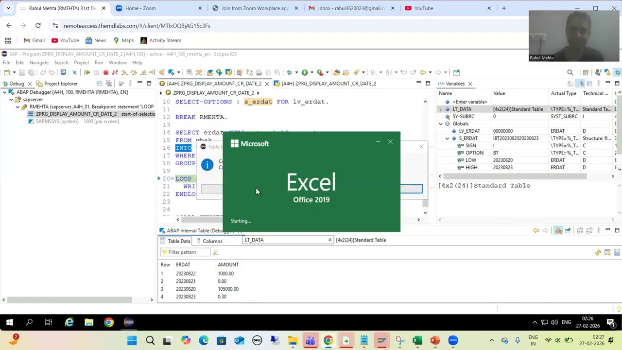Open Internet Explorer in remote taskbar
622x350 pixels.
tap(69, 322)
